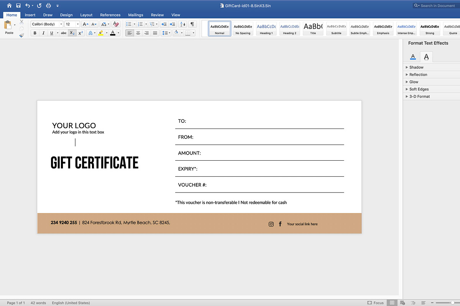Screen dimensions: 460x306
Task: Switch to the References tab
Action: tap(110, 15)
